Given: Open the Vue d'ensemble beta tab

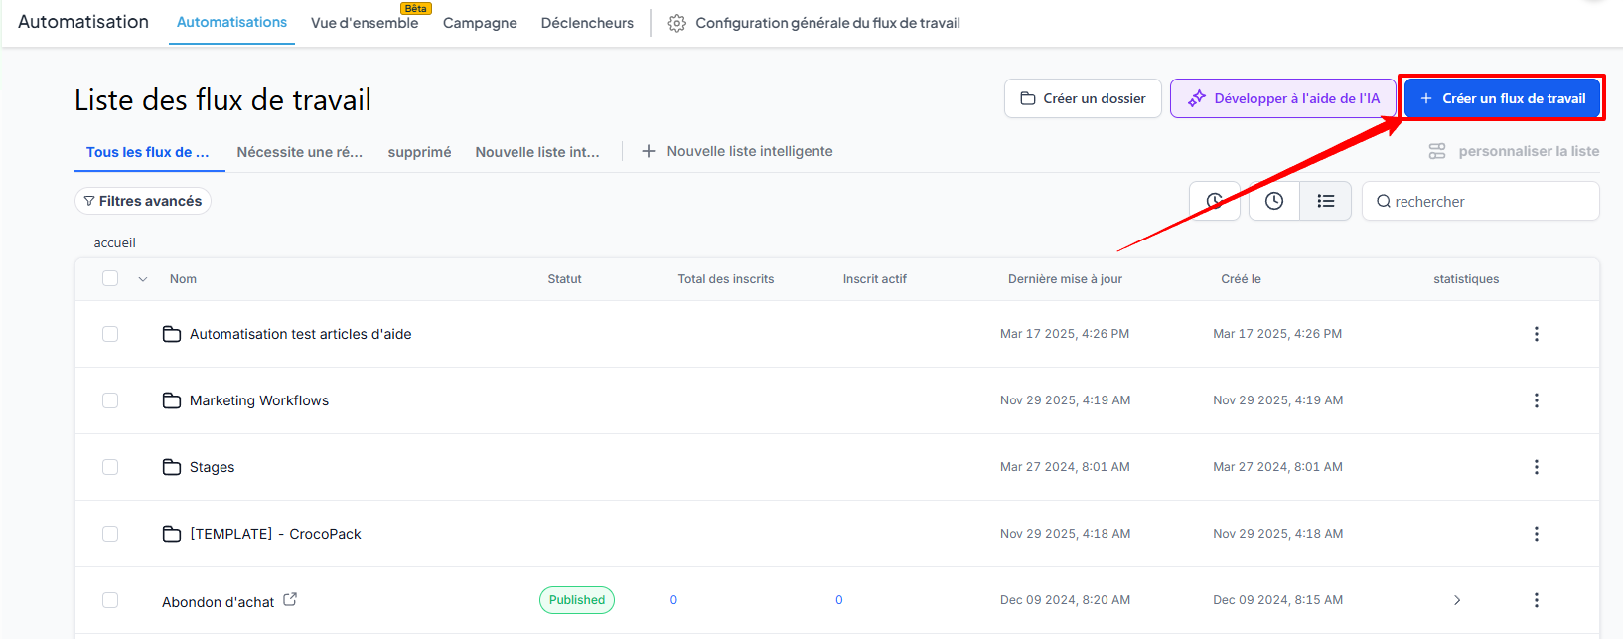Looking at the screenshot, I should [x=365, y=23].
